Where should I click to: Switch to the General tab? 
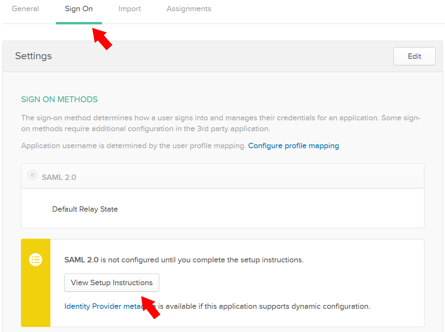coord(25,9)
